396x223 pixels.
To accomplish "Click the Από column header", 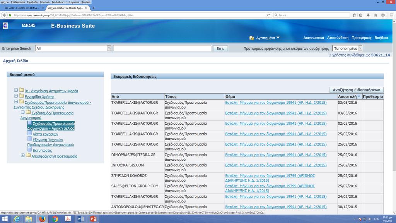I will pos(138,96).
